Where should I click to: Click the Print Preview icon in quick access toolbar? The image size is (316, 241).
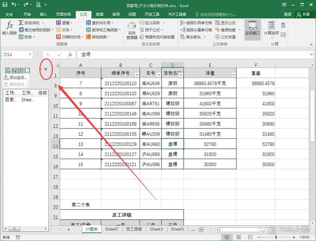coord(39,4)
